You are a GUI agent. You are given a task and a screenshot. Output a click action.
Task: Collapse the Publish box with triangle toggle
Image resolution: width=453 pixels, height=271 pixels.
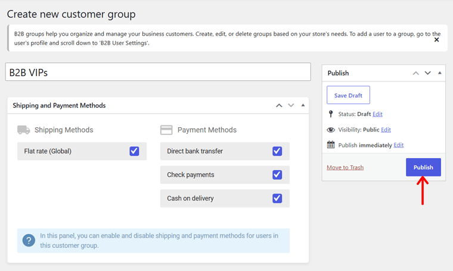(x=440, y=73)
